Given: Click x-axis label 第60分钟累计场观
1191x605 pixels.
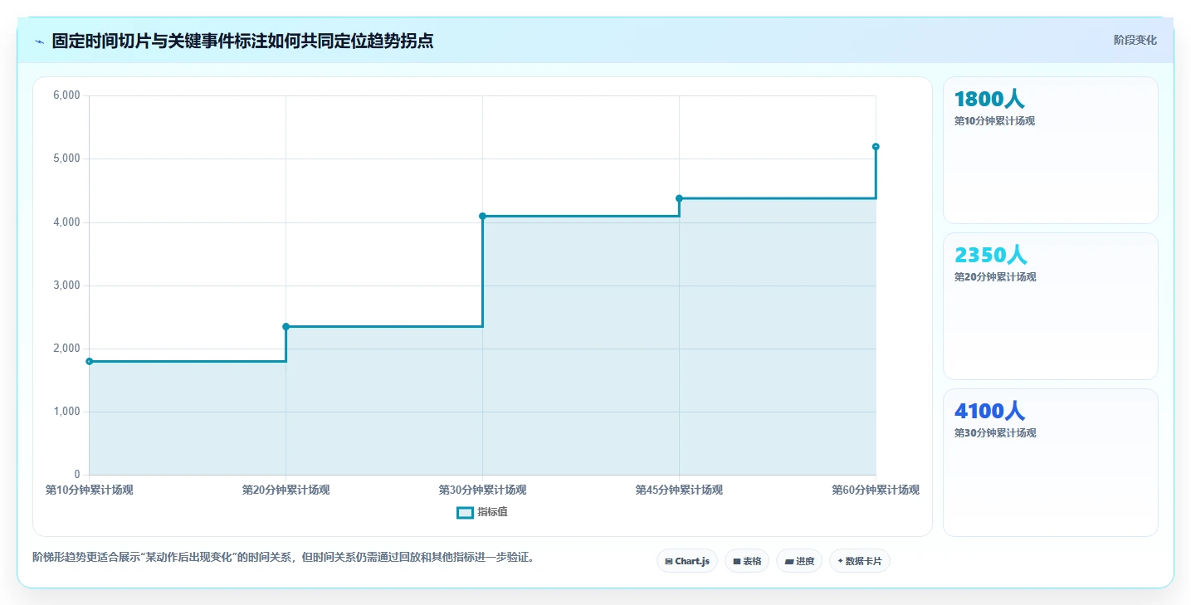Looking at the screenshot, I should pyautogui.click(x=876, y=490).
